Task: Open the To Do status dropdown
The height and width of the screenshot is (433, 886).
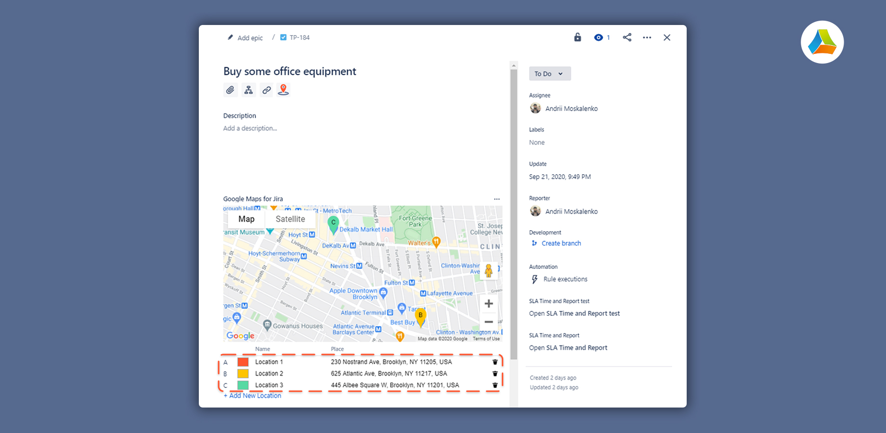Action: click(550, 74)
